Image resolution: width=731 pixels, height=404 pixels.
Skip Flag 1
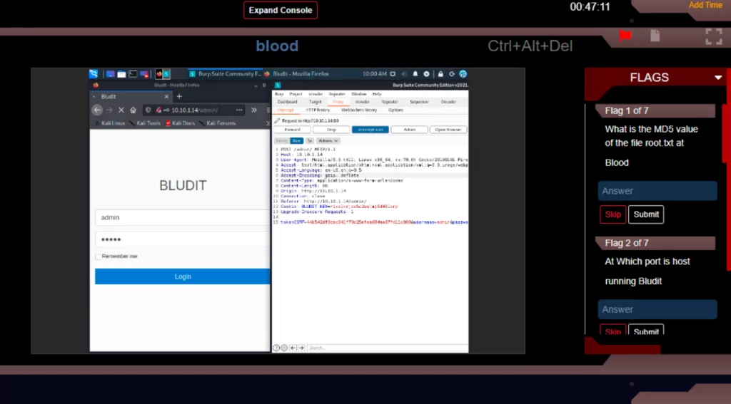click(612, 214)
